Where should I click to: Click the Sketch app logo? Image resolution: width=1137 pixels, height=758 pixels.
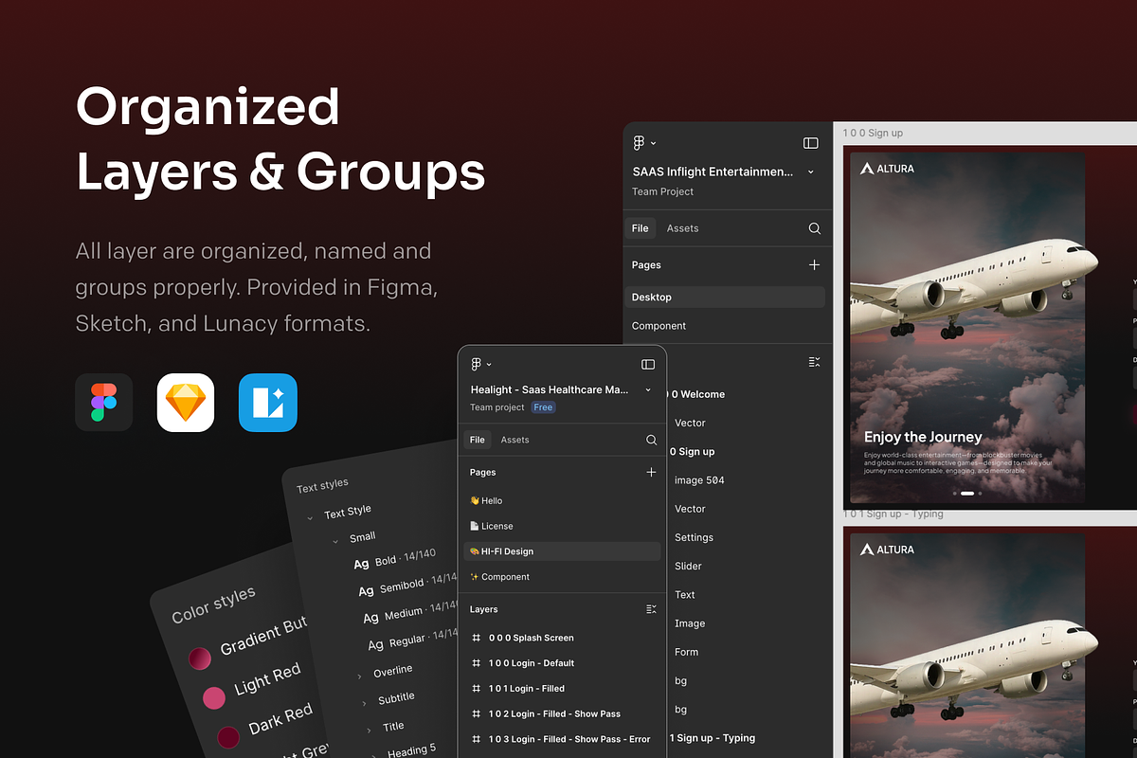(186, 403)
